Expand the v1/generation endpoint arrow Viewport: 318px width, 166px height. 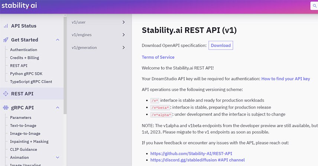[123, 47]
